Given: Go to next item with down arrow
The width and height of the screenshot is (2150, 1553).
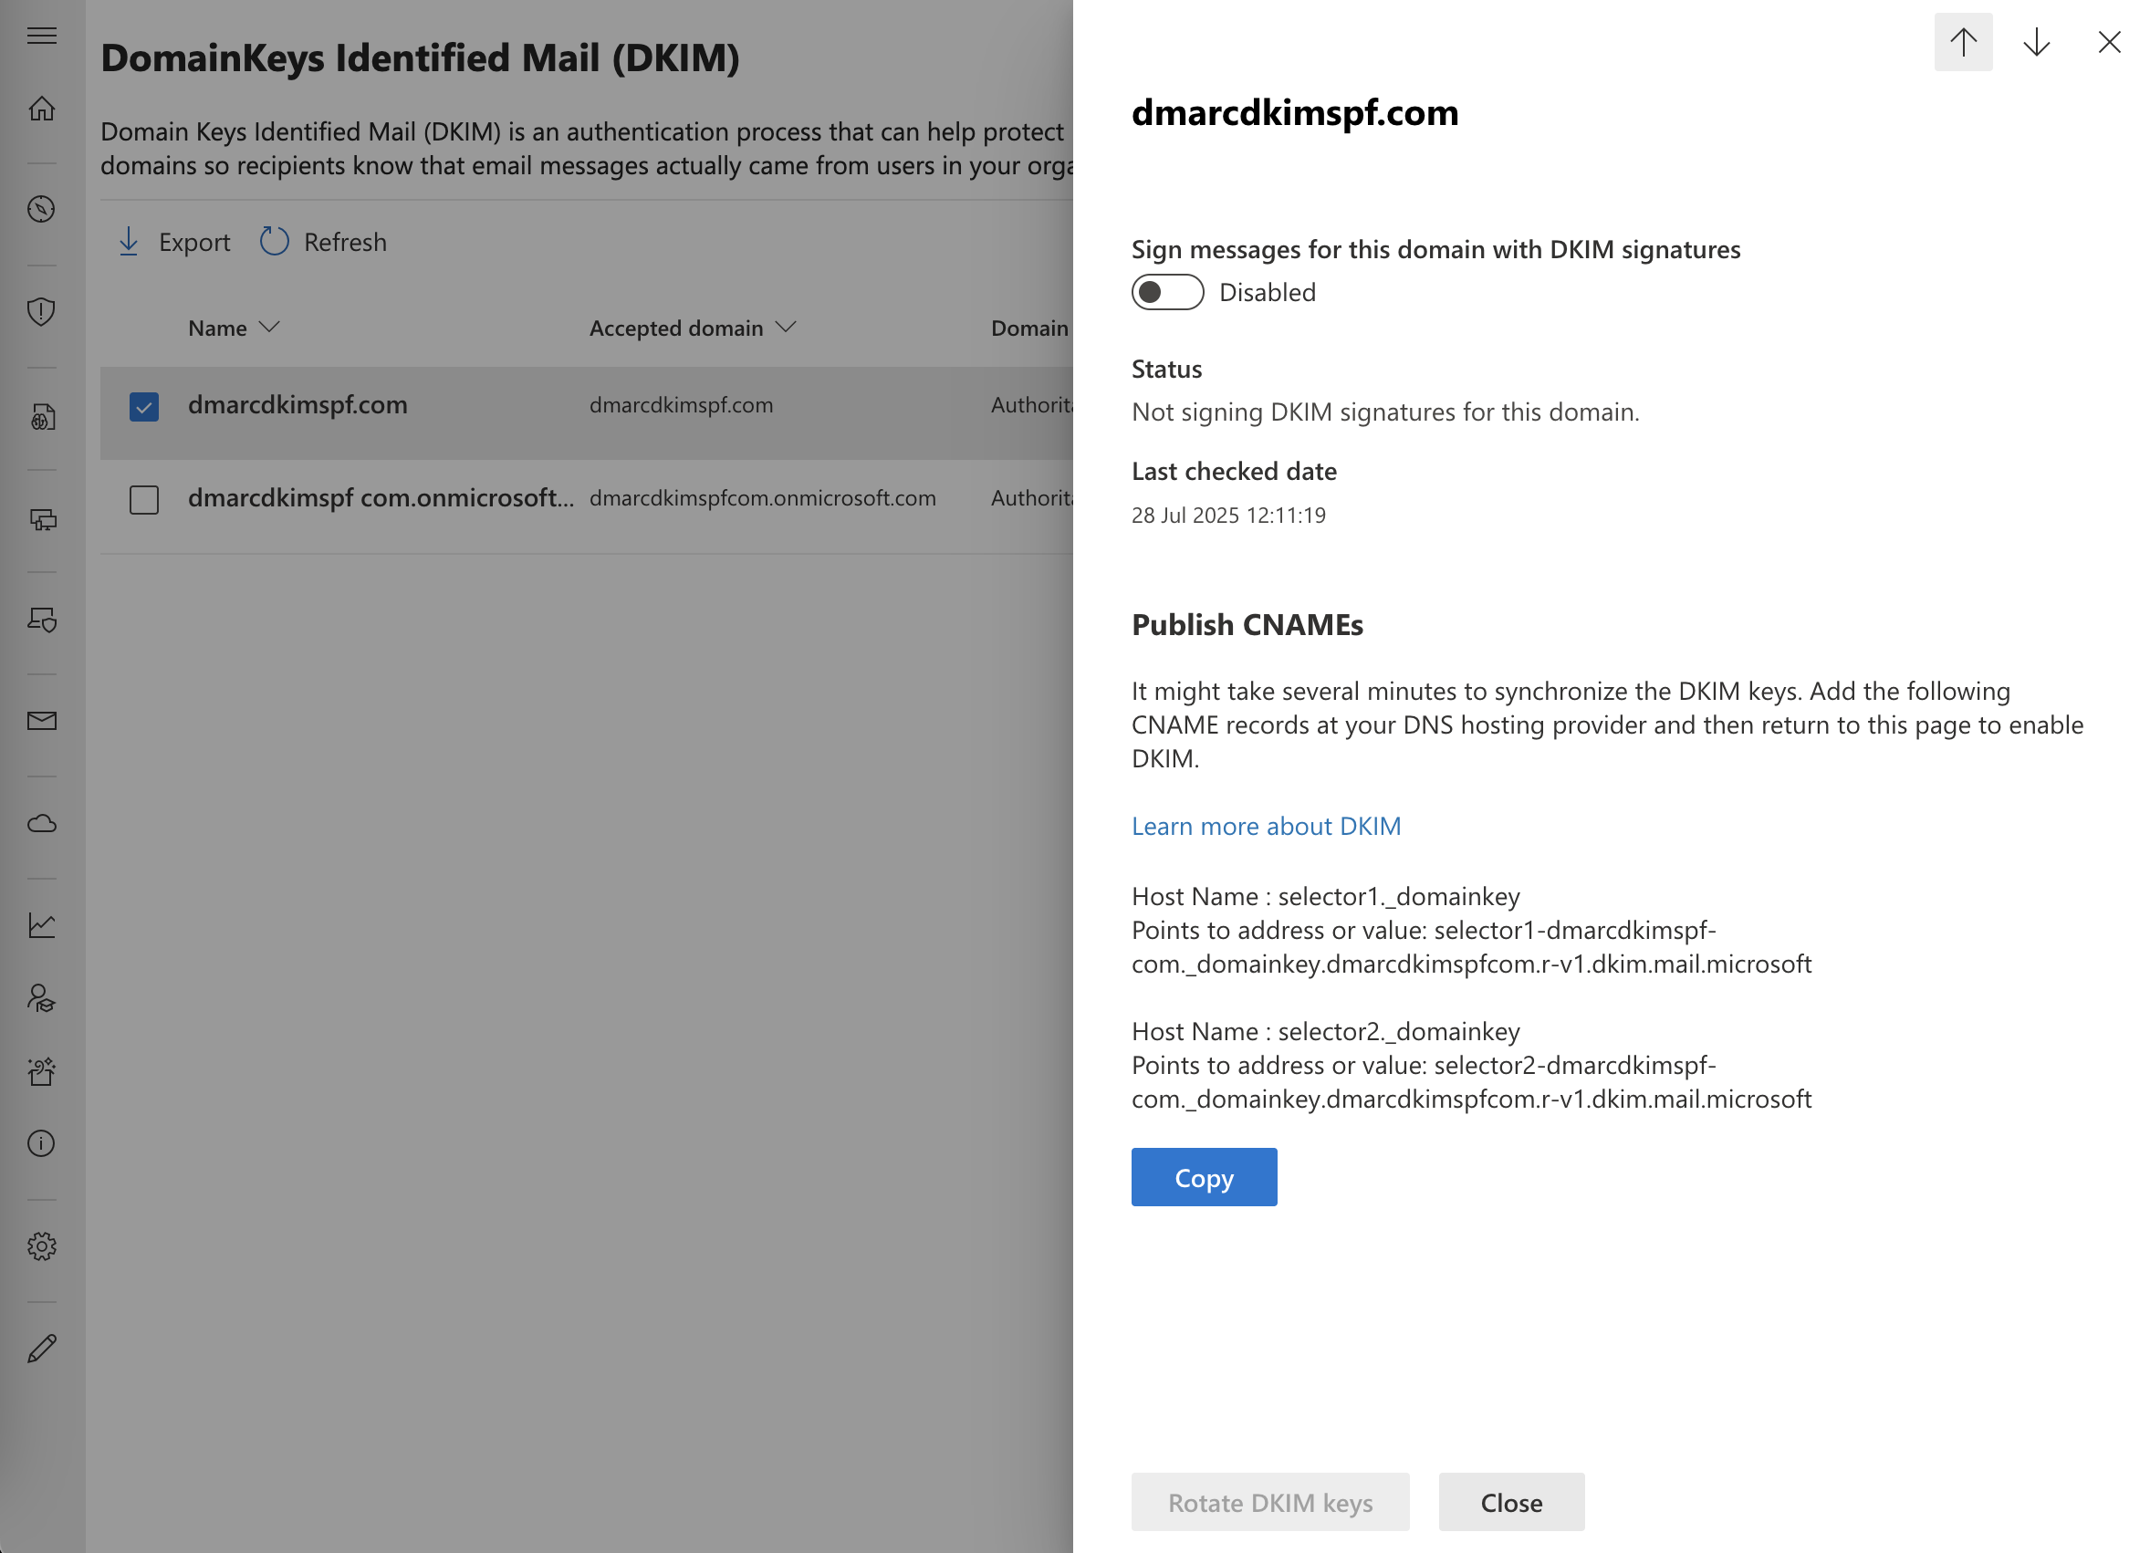Looking at the screenshot, I should point(2036,42).
